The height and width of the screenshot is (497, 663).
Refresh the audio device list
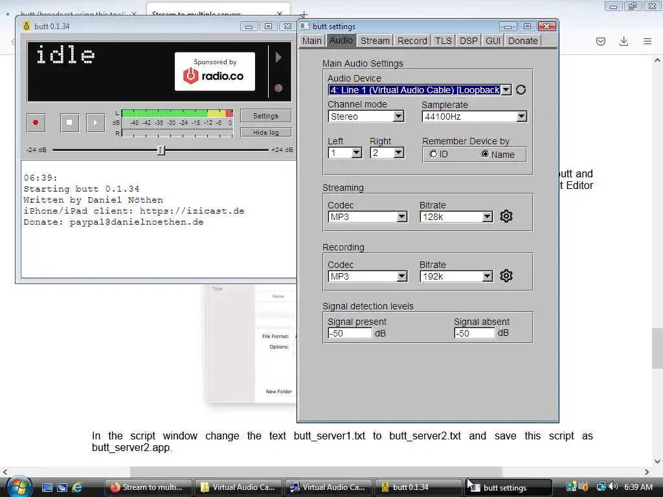click(x=521, y=89)
